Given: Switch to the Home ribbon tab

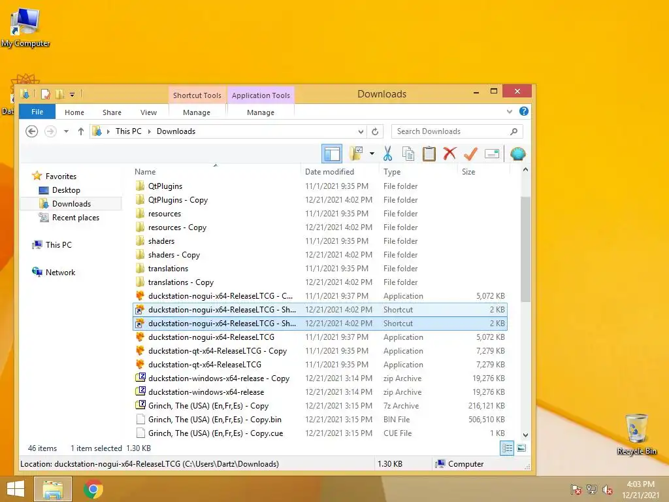Looking at the screenshot, I should click(74, 112).
